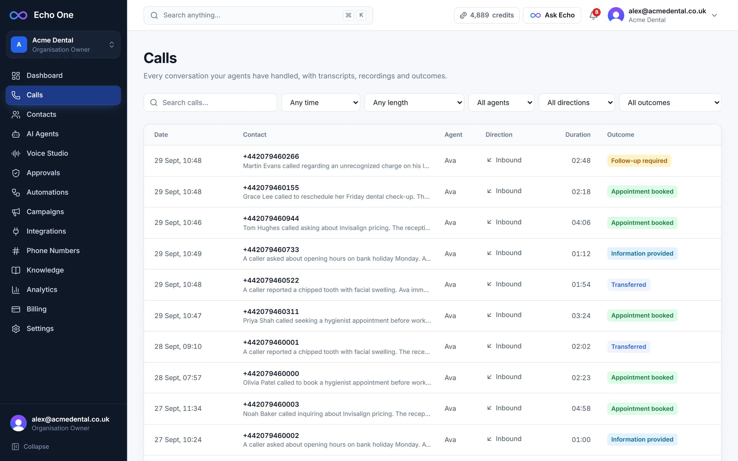Open the All outcomes filter dropdown
The height and width of the screenshot is (461, 738).
point(670,103)
